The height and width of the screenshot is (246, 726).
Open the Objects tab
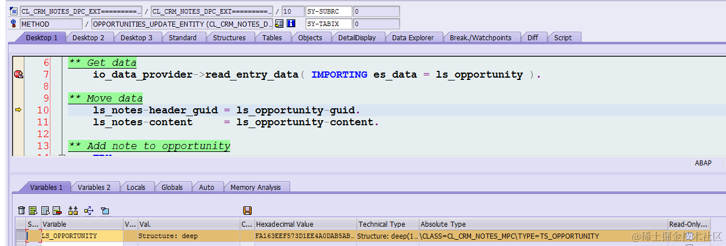click(310, 37)
